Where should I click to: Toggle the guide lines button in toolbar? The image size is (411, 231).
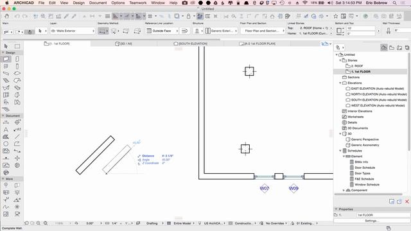(x=116, y=16)
